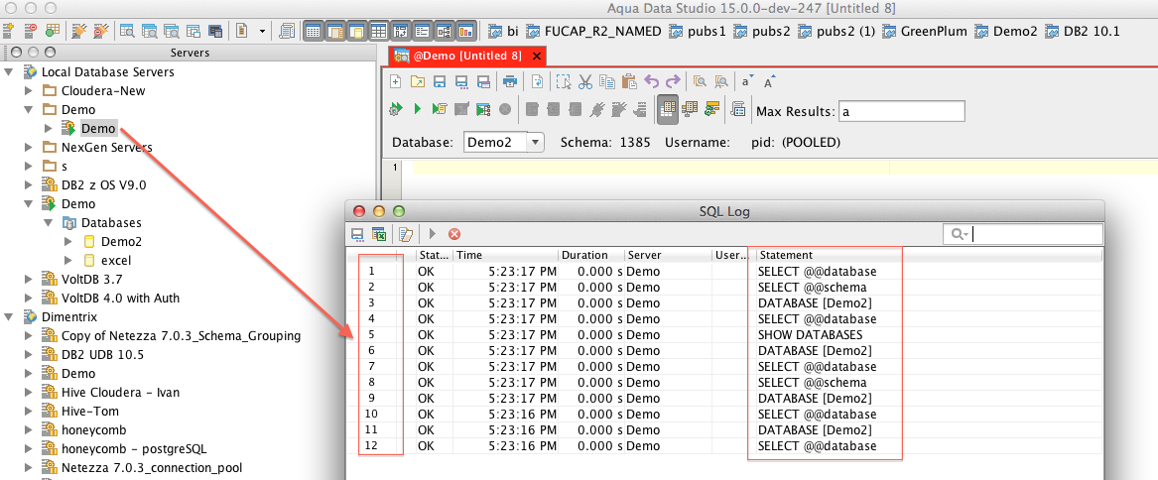Click the Open file folder icon
This screenshot has height=480, width=1158.
418,81
